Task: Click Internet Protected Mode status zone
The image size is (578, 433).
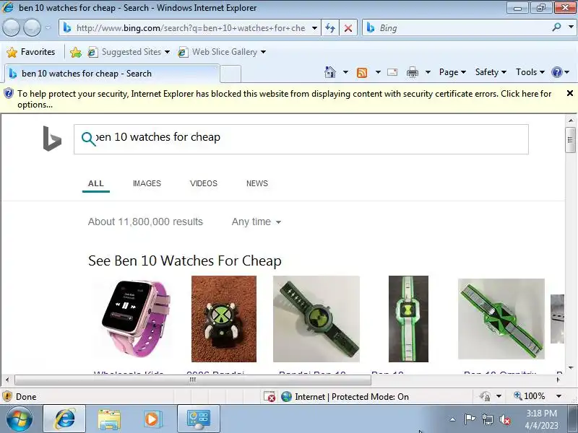Action: (345, 396)
